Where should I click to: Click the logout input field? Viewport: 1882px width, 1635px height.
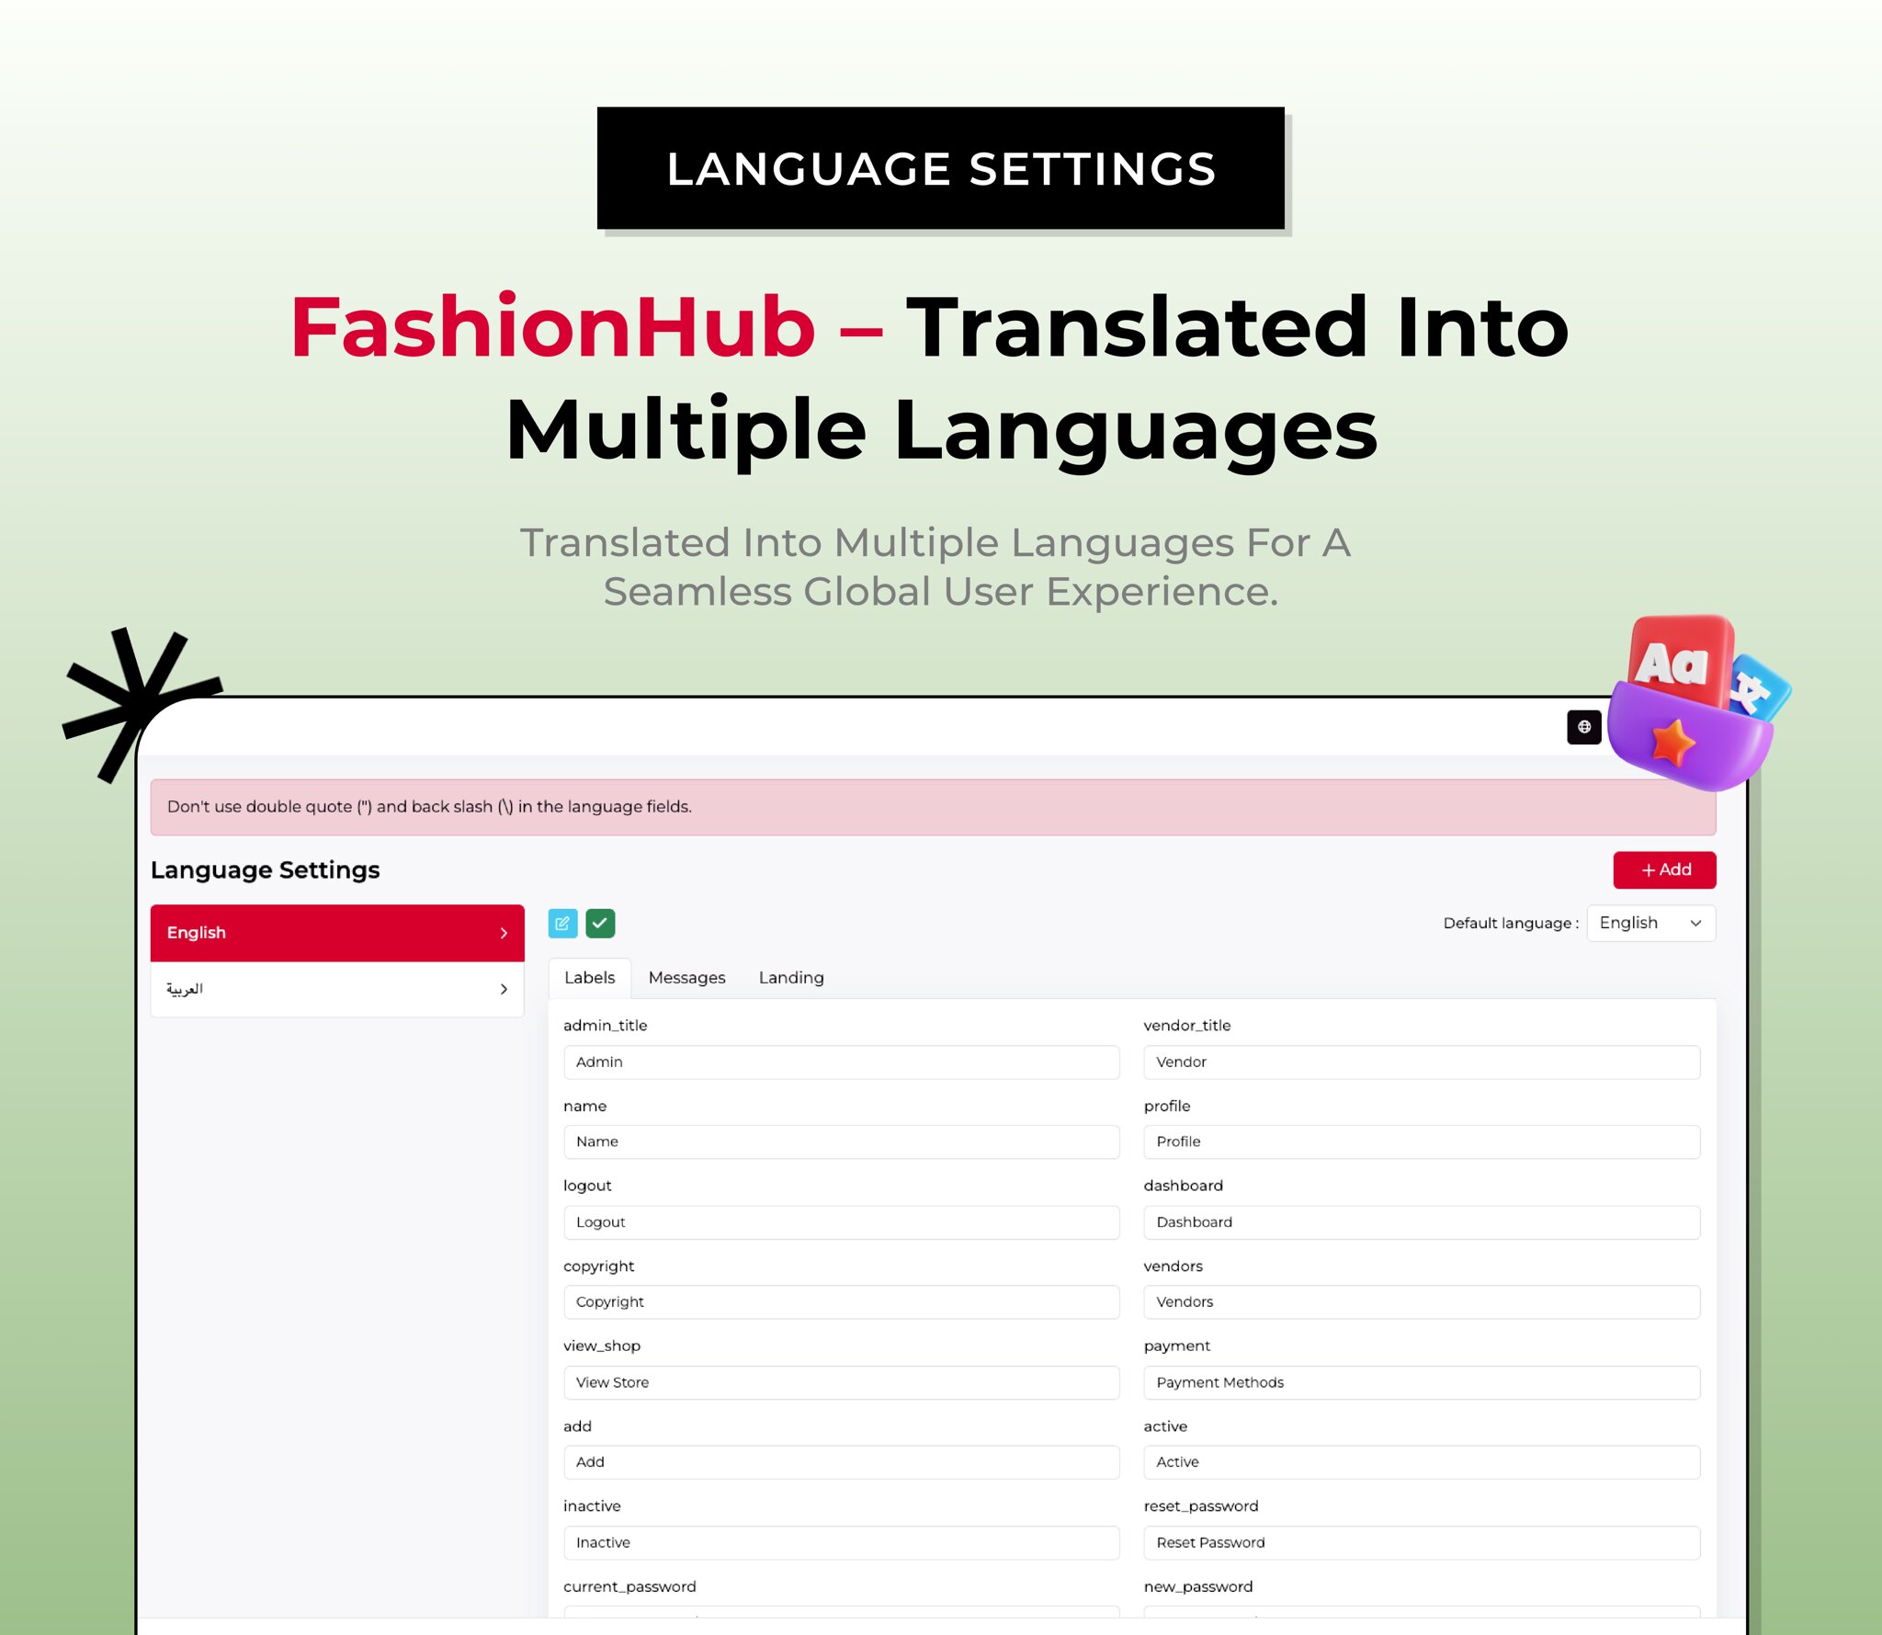841,1221
